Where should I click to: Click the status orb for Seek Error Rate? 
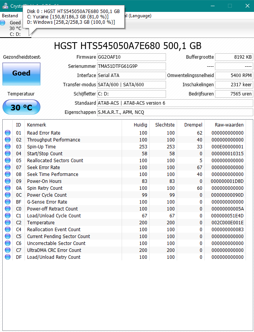click(x=8, y=167)
